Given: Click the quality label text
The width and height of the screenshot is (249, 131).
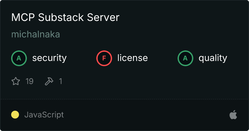Looking at the screenshot, I should [213, 58].
